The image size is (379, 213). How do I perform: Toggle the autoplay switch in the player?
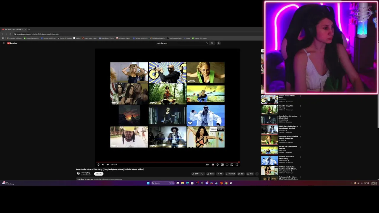coord(208,164)
